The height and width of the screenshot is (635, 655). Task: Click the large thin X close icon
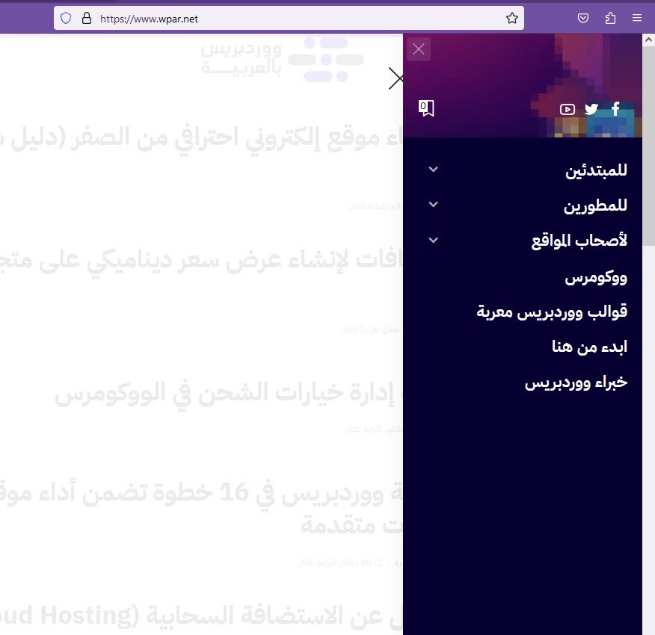point(399,78)
